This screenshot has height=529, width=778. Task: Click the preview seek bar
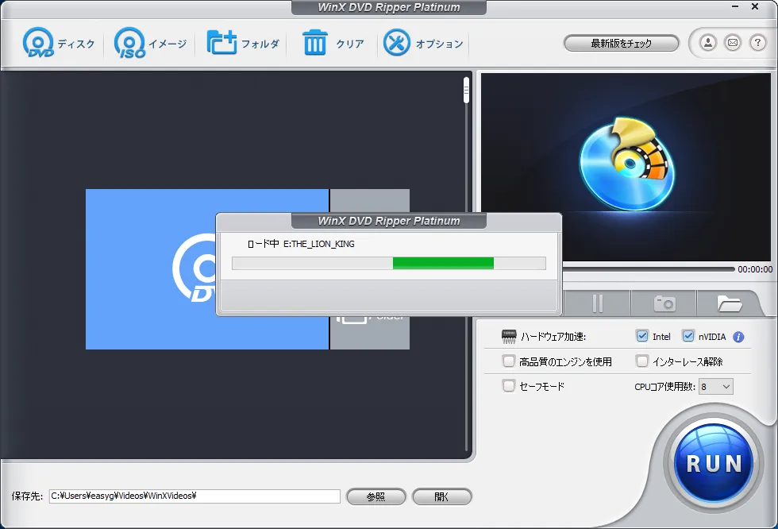649,269
